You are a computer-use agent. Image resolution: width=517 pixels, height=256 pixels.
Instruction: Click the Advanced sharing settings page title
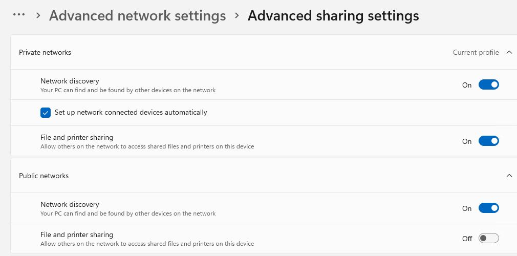coord(333,15)
